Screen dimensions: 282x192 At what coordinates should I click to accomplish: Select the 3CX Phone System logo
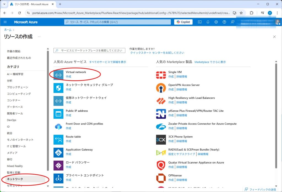pos(161,140)
